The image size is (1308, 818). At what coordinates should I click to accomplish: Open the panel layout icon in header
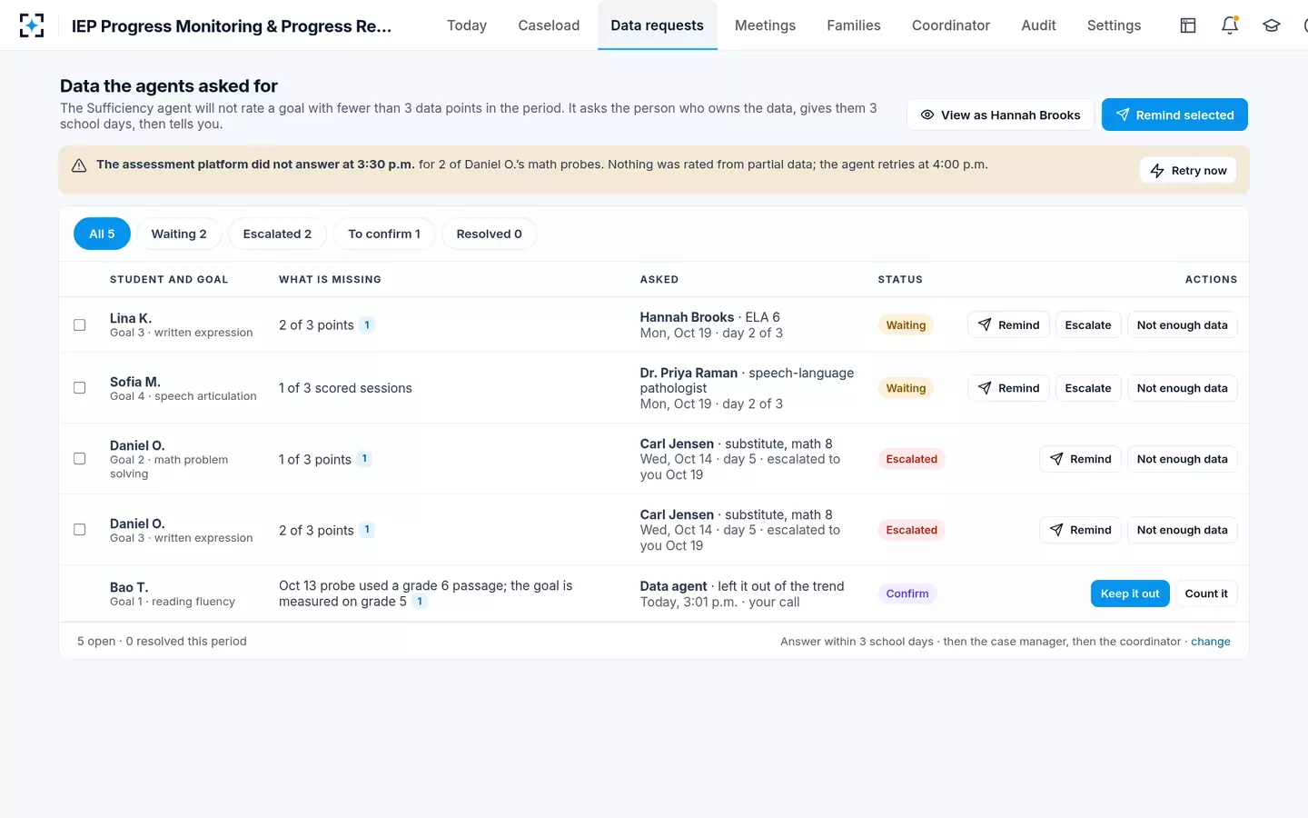coord(1188,25)
